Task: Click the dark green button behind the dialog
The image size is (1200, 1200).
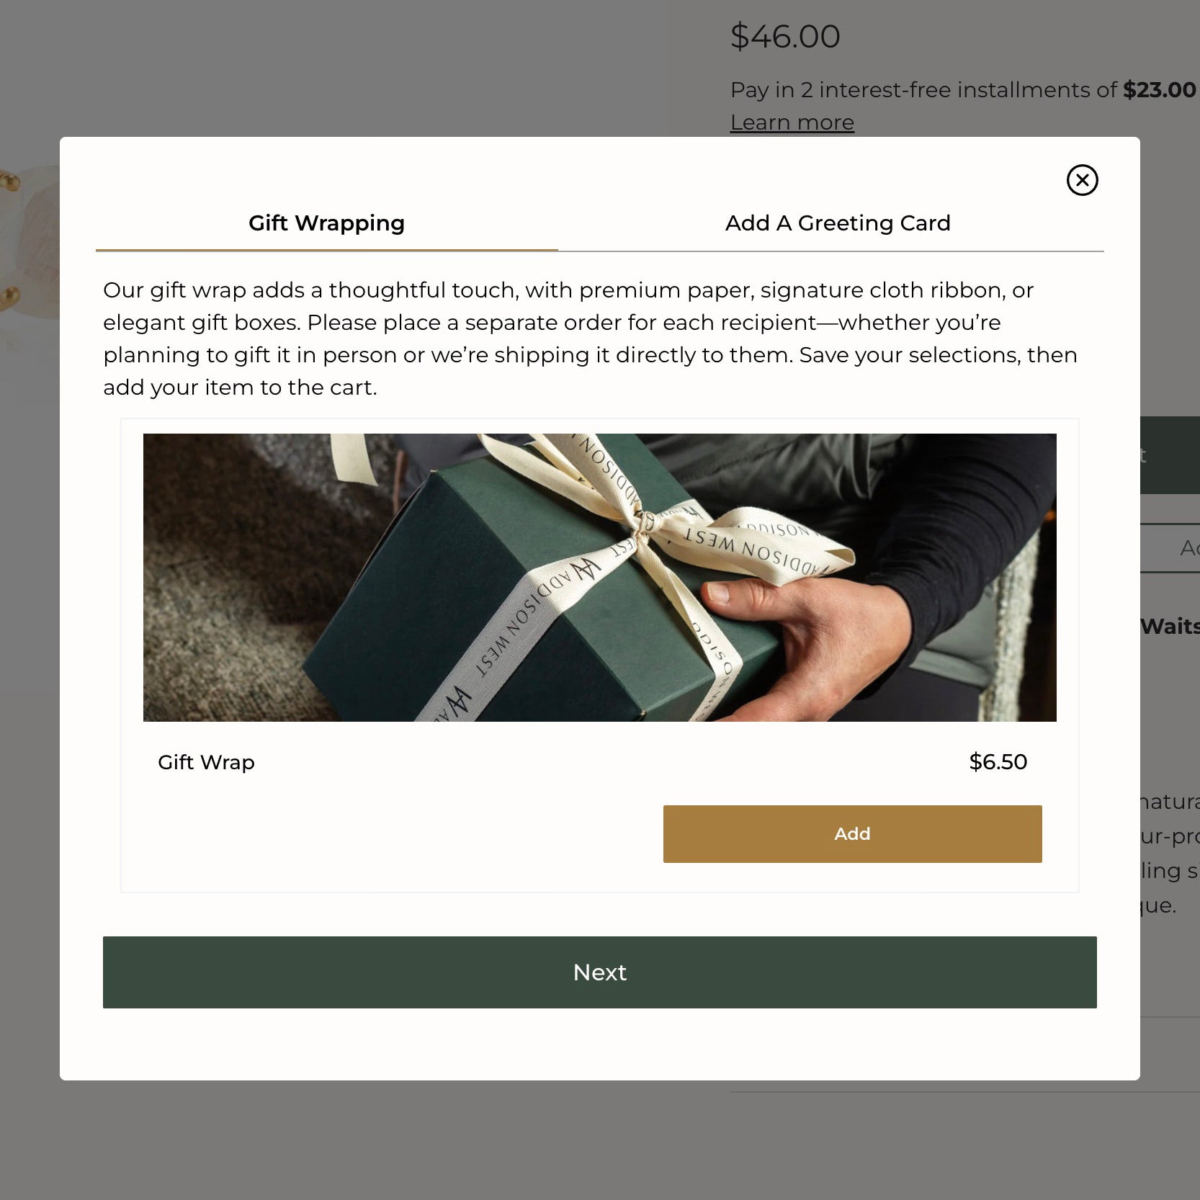Action: click(1170, 455)
